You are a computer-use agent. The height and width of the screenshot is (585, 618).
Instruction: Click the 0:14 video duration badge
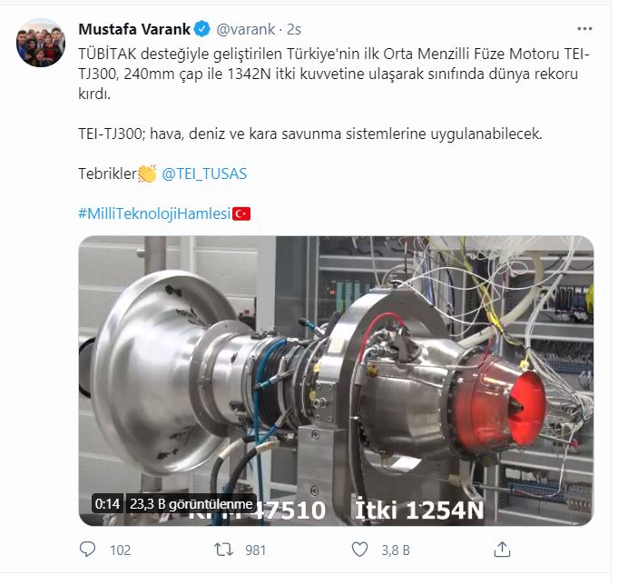pos(107,504)
